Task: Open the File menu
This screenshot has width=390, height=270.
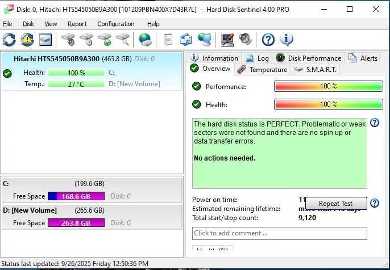Action: click(x=7, y=24)
